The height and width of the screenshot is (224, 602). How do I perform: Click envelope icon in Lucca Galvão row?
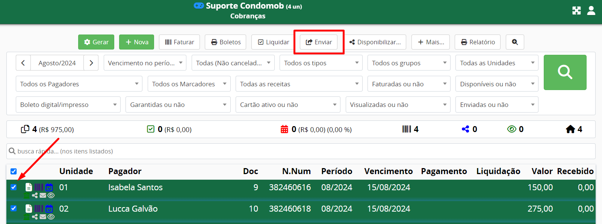43,217
